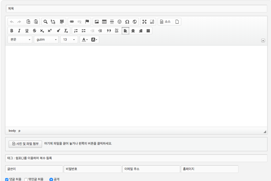Click the 제목 title input field

[x=136, y=8]
